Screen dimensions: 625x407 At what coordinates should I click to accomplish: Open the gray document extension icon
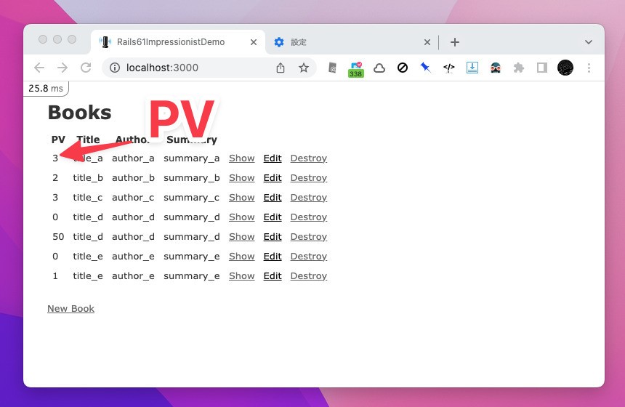coord(332,68)
